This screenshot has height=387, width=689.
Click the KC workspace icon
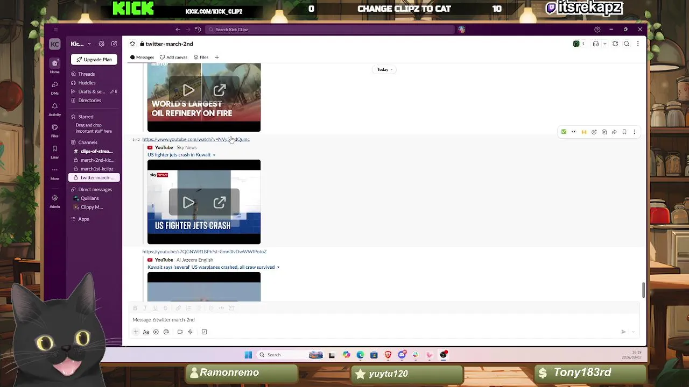55,44
